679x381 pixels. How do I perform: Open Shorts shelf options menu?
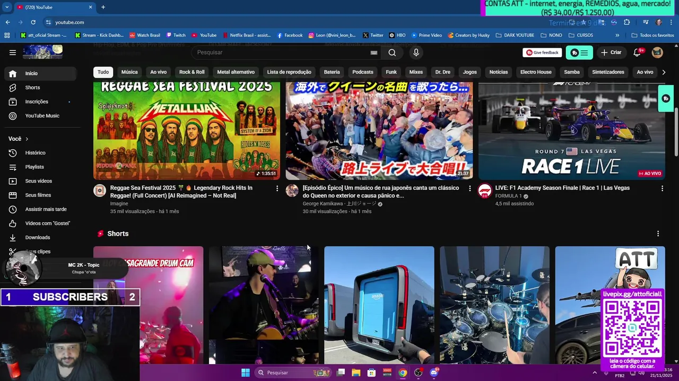click(658, 233)
